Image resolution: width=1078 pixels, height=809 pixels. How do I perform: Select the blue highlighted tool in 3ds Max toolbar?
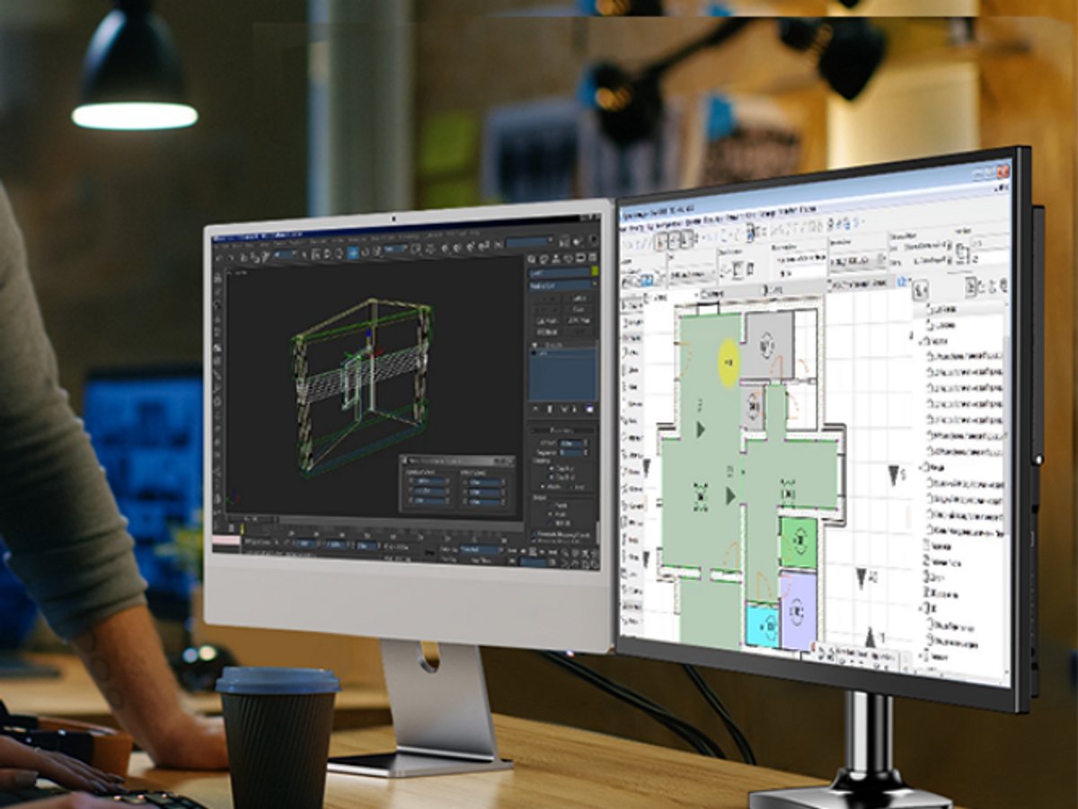(x=353, y=252)
